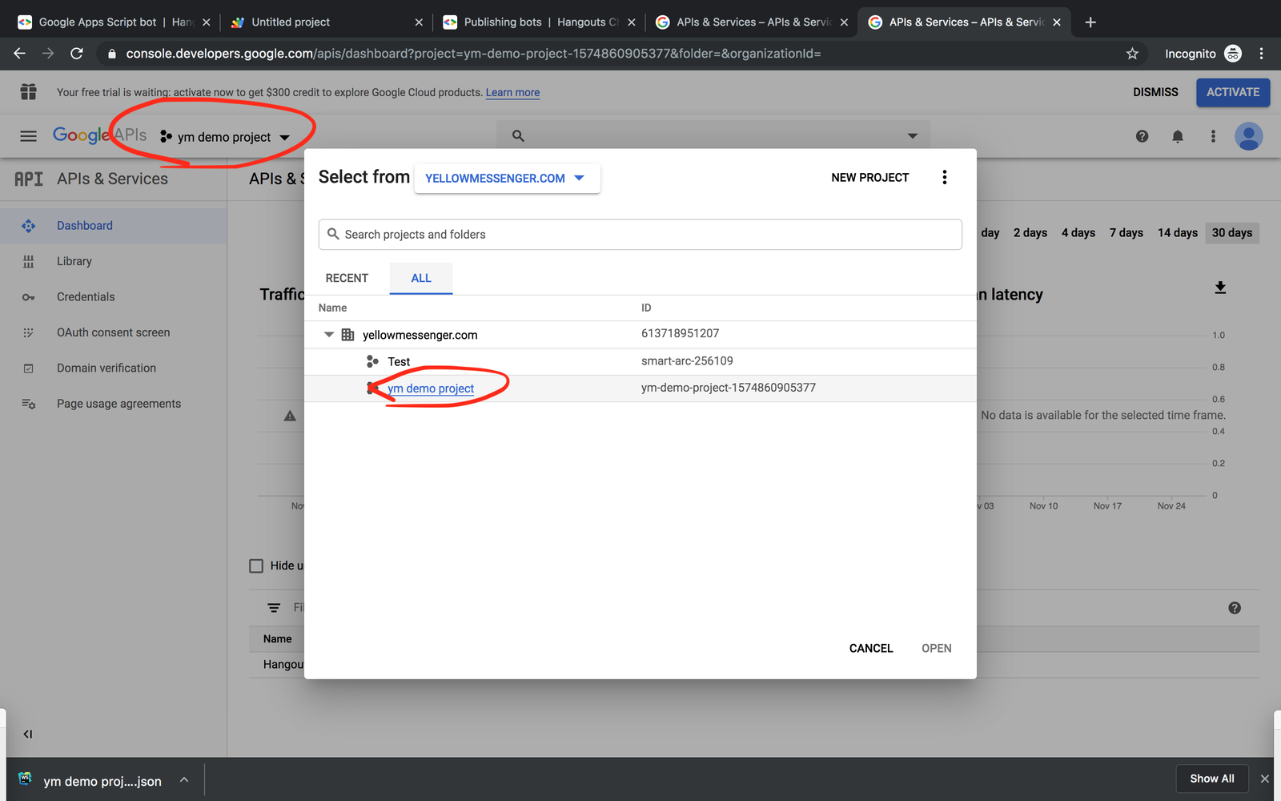Image resolution: width=1281 pixels, height=801 pixels.
Task: Open options caret for downloaded json file
Action: (x=184, y=780)
